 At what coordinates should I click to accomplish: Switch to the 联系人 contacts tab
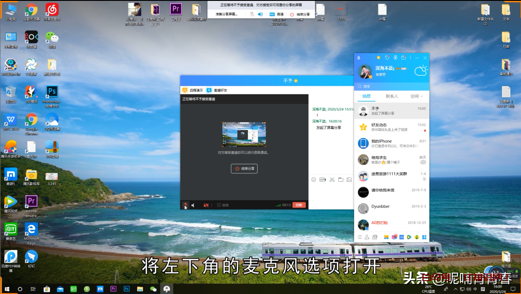coord(392,96)
